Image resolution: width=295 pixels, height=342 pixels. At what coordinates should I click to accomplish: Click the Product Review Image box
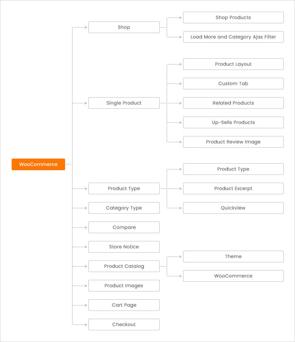pyautogui.click(x=233, y=142)
